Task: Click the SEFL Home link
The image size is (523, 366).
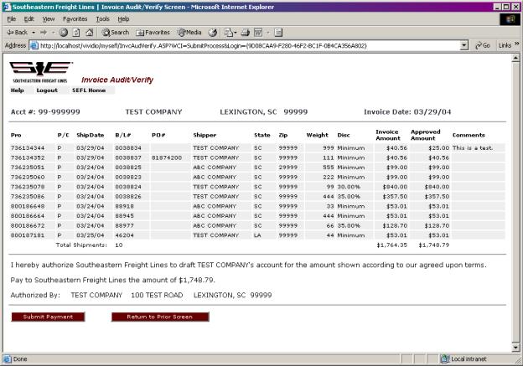Action: pyautogui.click(x=89, y=90)
